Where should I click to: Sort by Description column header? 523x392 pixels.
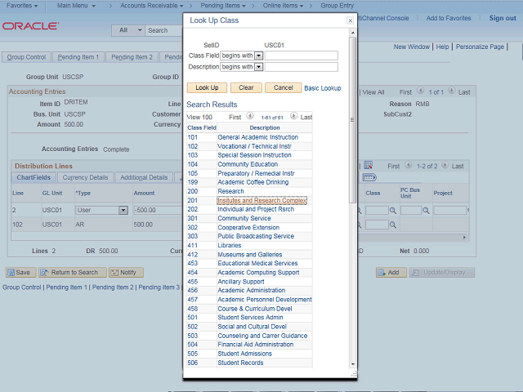[x=265, y=127]
